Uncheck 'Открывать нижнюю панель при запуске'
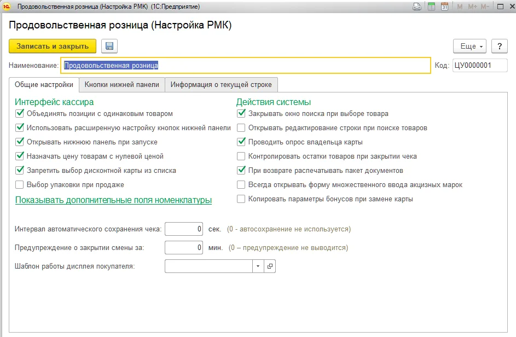516x337 pixels. coord(20,142)
